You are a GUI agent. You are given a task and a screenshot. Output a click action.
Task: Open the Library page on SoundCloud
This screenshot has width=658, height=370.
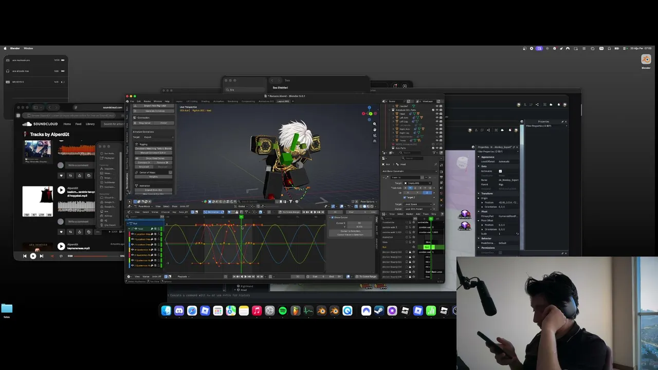pos(90,124)
